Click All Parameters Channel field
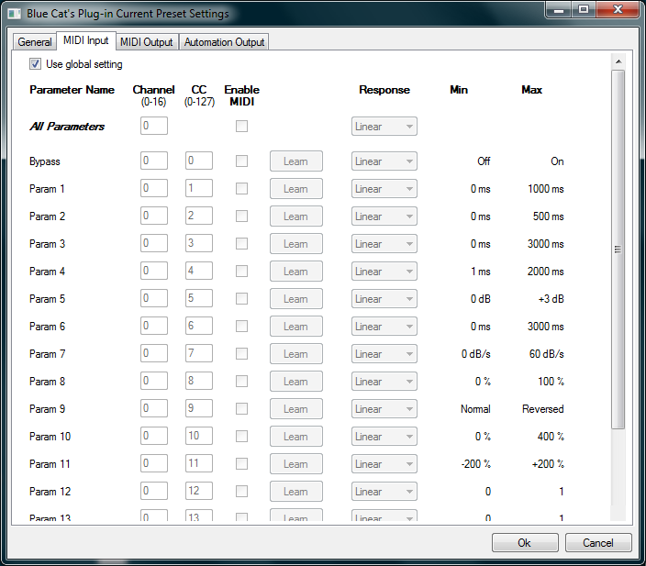 (154, 126)
